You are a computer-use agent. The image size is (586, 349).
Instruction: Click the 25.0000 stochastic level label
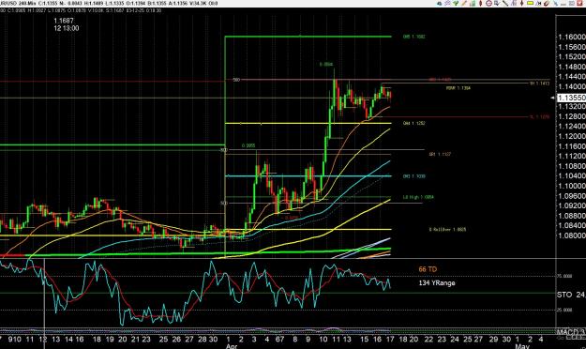(564, 310)
